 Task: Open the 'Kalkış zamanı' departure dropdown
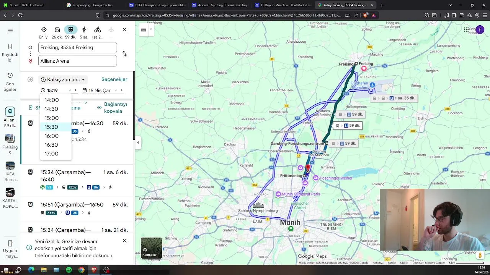click(63, 79)
